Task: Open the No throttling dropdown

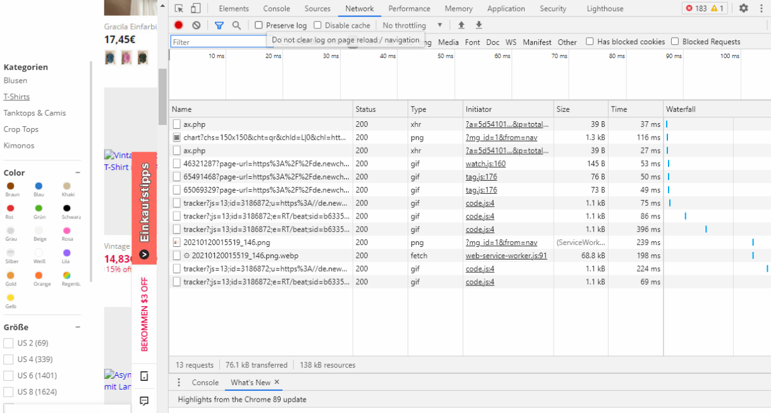Action: click(x=412, y=25)
